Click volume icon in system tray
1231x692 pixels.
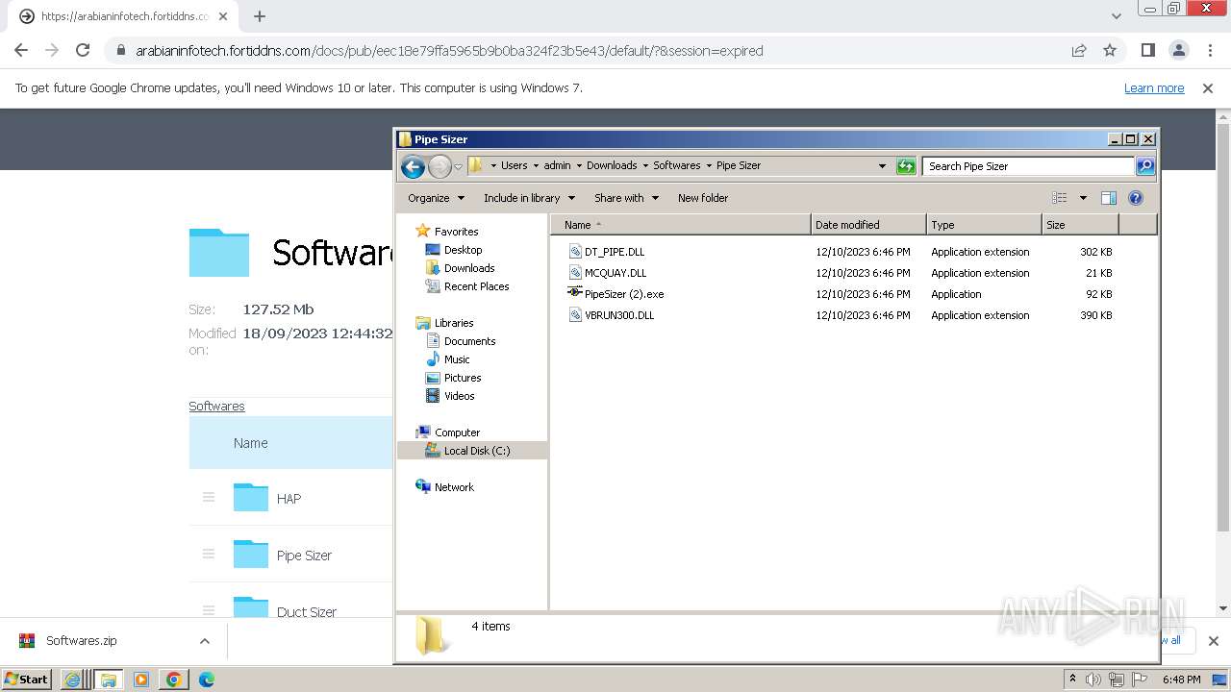(1093, 680)
